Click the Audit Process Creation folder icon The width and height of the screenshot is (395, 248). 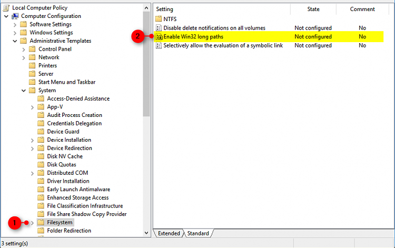41,115
